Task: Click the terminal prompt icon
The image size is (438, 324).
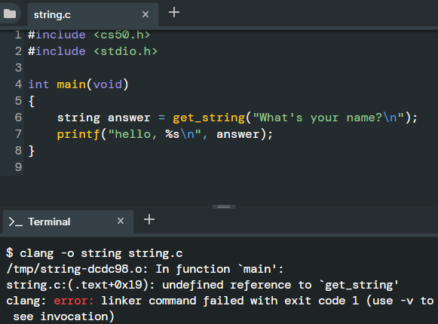Action: click(x=15, y=222)
